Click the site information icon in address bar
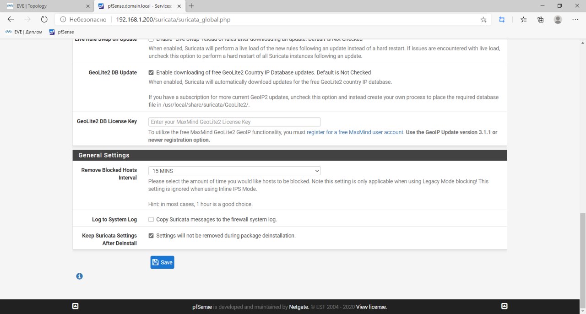The height and width of the screenshot is (314, 586). [x=62, y=20]
